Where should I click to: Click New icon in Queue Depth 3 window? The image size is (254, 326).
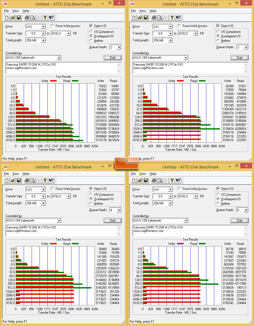134,18
